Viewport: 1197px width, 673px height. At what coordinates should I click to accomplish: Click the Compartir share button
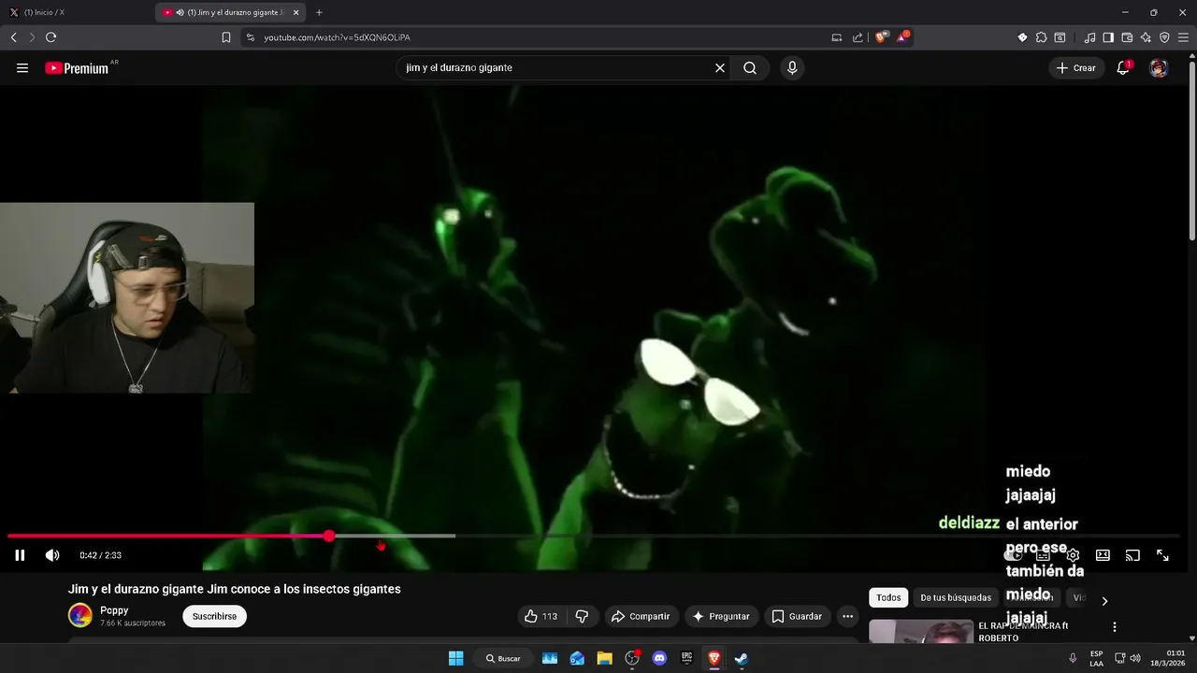[641, 616]
